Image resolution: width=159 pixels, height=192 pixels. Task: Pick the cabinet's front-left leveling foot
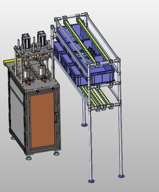click(29, 158)
